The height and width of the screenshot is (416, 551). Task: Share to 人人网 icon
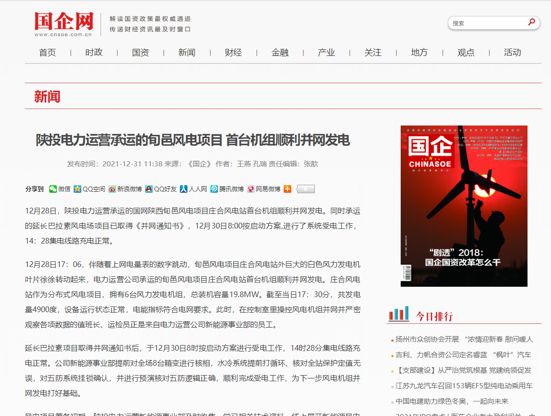point(184,189)
